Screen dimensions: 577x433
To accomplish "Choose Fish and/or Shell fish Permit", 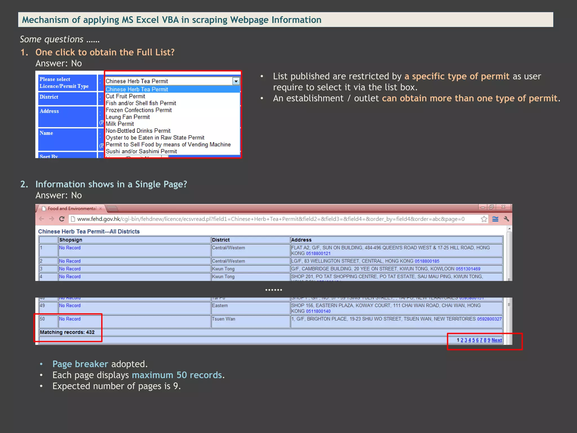I will (x=172, y=103).
